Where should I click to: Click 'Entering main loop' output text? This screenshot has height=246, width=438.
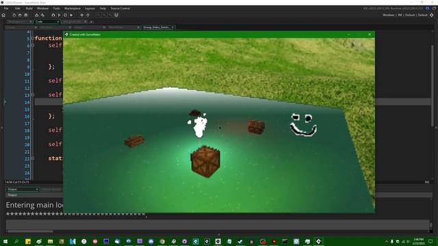point(35,205)
